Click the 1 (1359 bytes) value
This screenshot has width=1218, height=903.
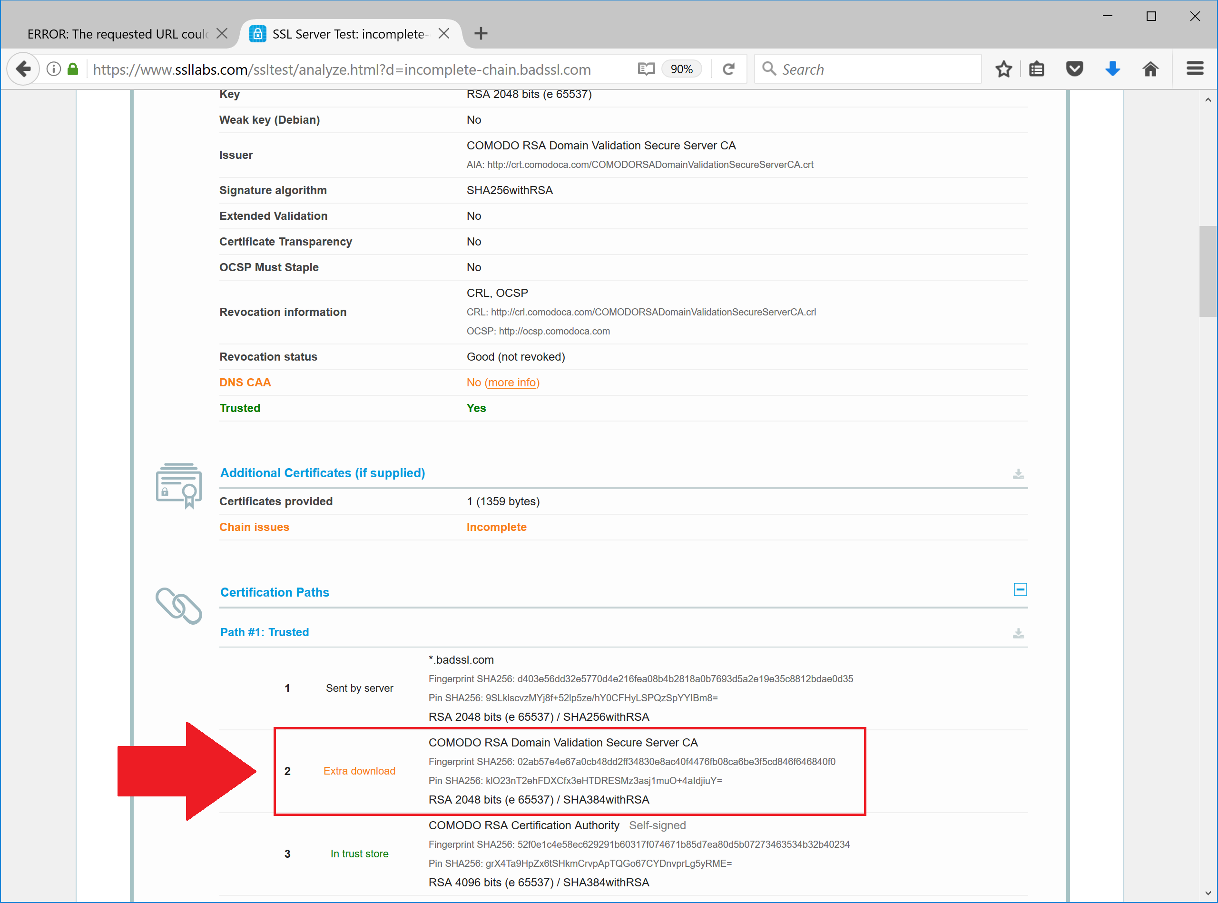coord(503,502)
